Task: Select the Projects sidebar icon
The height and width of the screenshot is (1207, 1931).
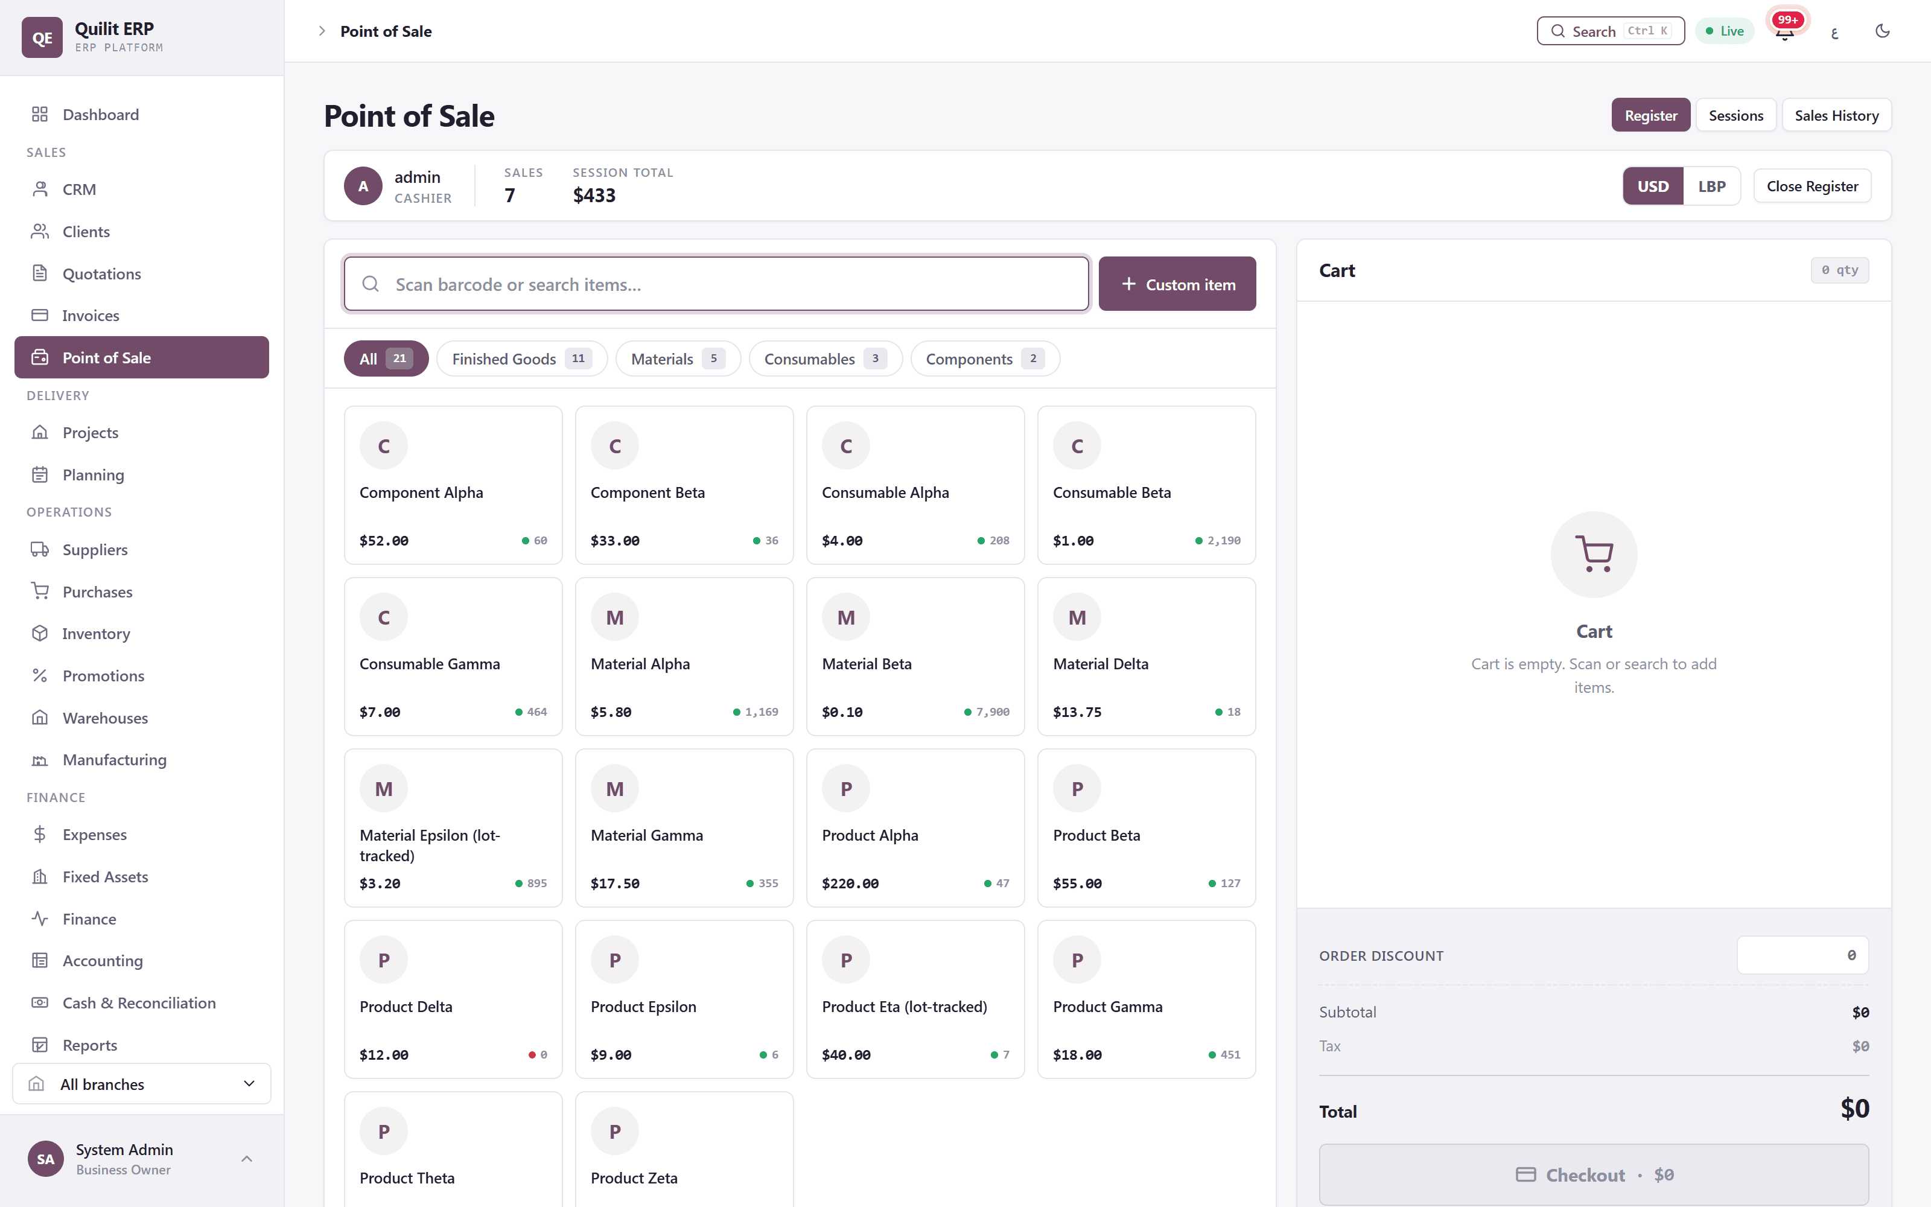Action: [40, 432]
